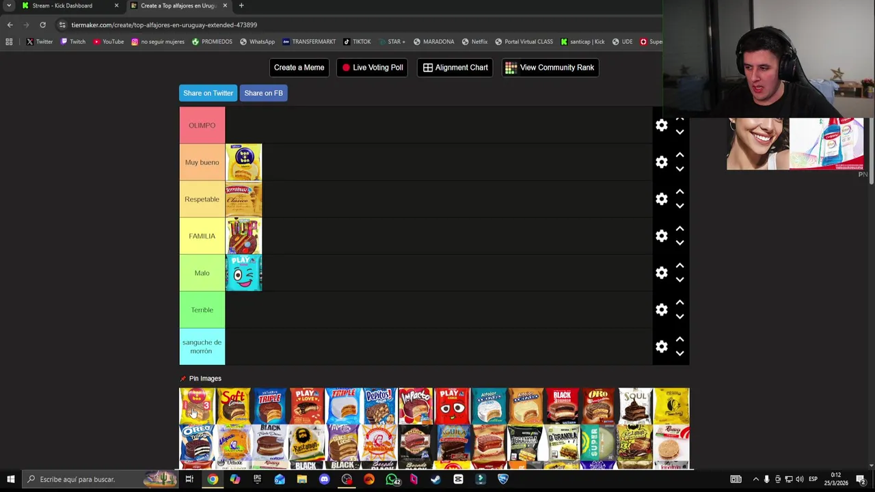The image size is (875, 492).
Task: Reload the page in Chrome
Action: click(42, 25)
